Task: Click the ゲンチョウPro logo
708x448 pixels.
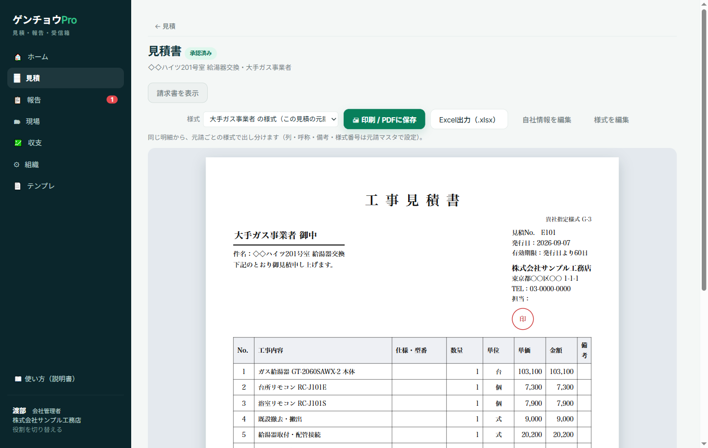Action: coord(45,20)
